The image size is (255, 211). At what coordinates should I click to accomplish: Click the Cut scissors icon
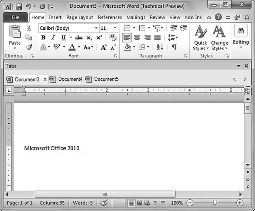click(29, 28)
